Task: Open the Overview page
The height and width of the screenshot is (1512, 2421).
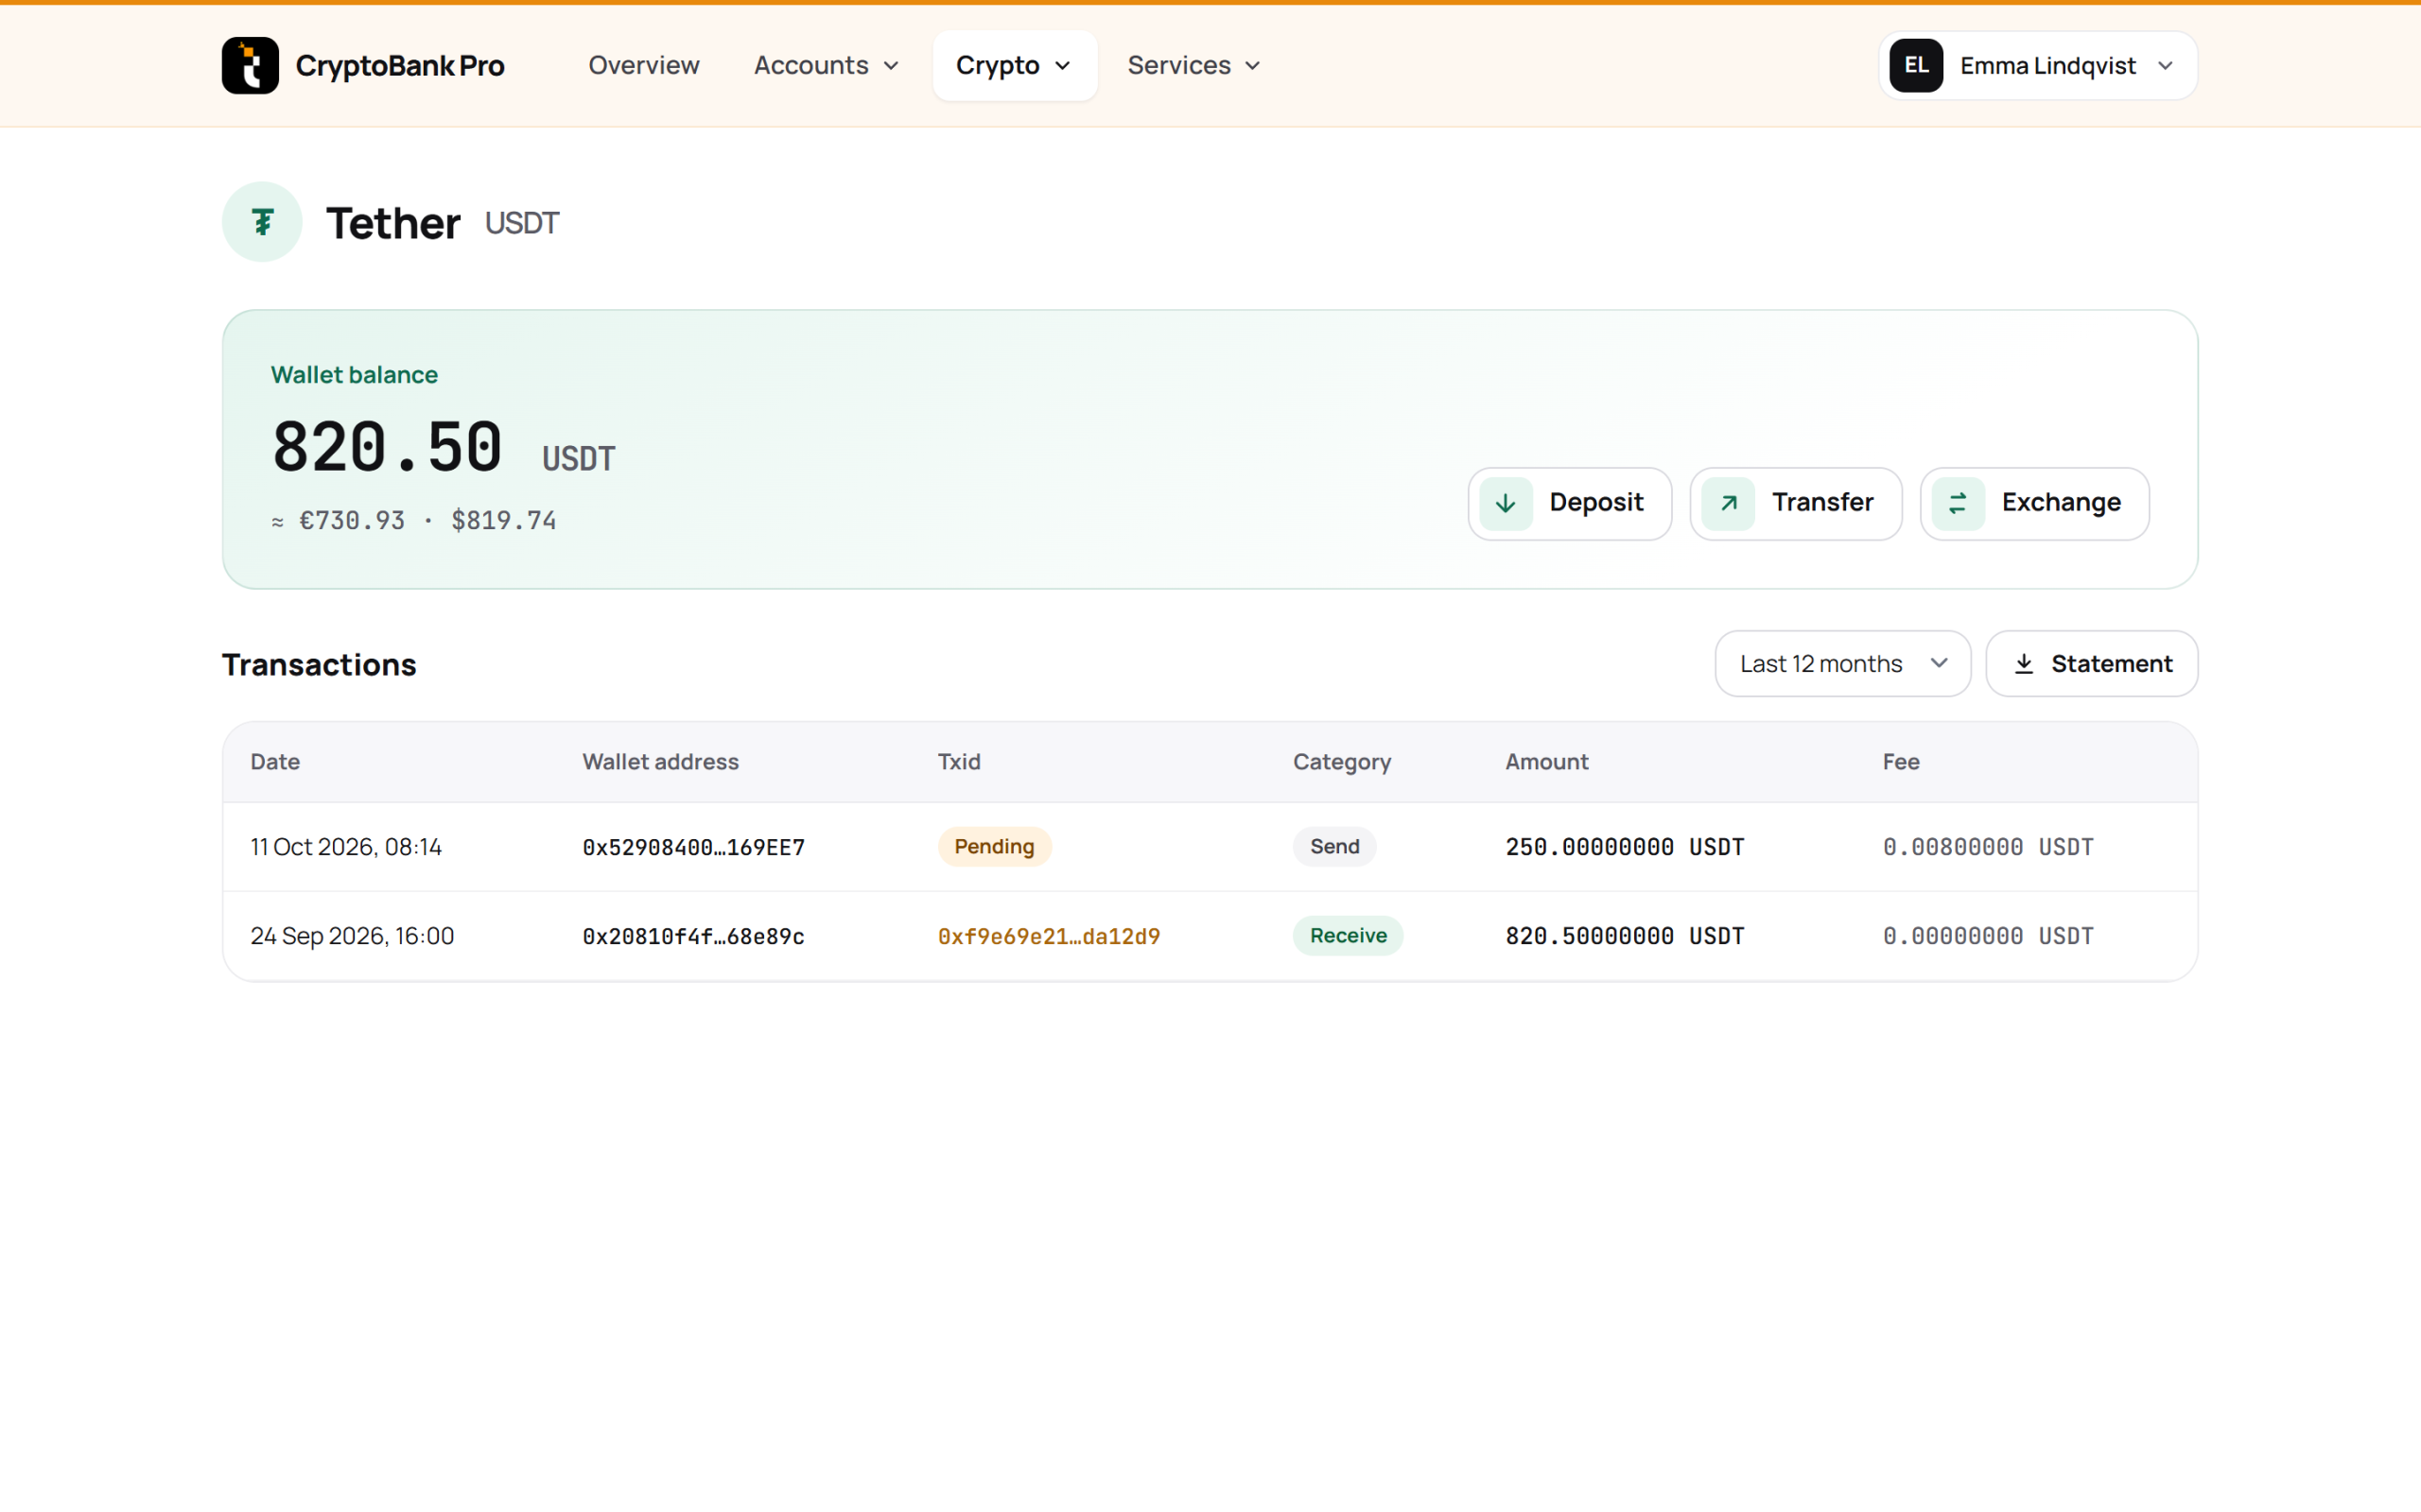Action: (643, 65)
